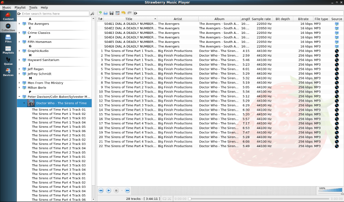344x202 pixels.
Task: Expand the Fifth Horseman node
Action: [x=19, y=42]
